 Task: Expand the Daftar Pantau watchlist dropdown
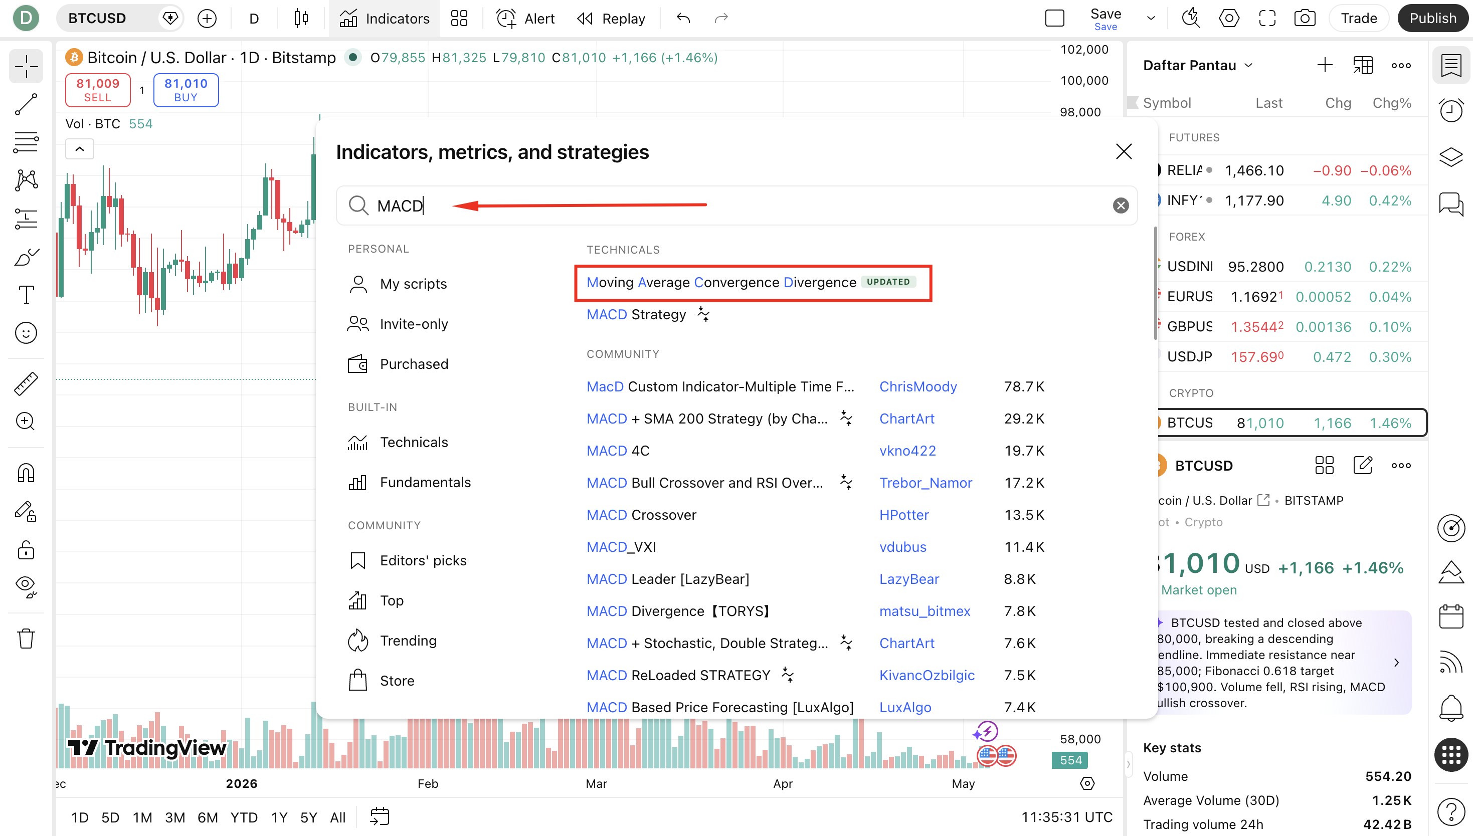coord(1198,66)
